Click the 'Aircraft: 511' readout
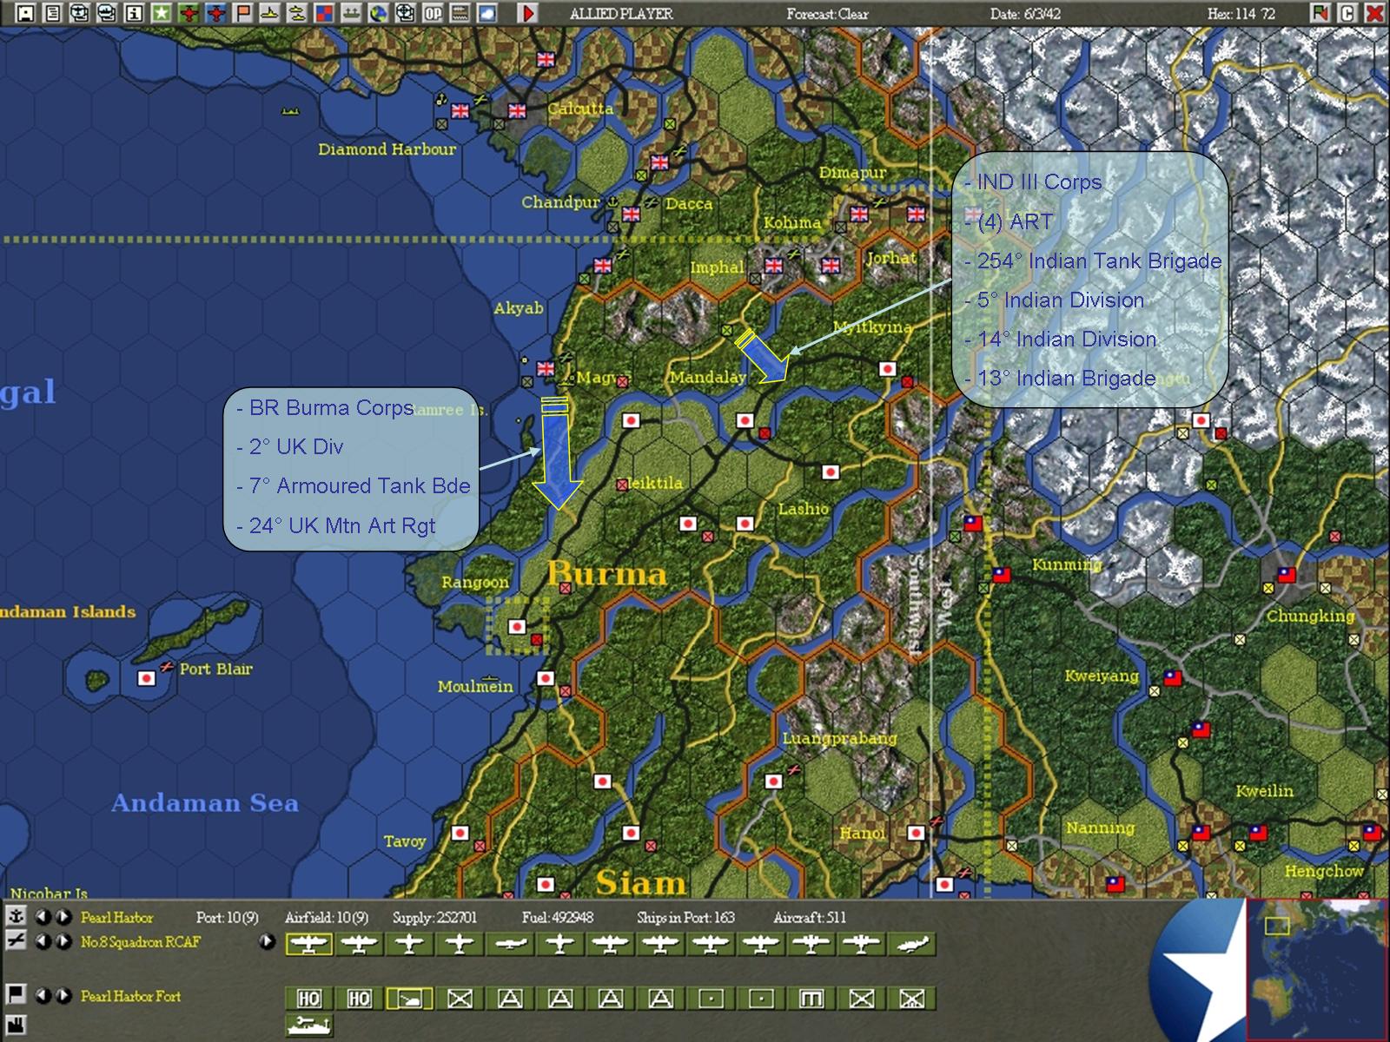This screenshot has height=1042, width=1390. [x=810, y=917]
